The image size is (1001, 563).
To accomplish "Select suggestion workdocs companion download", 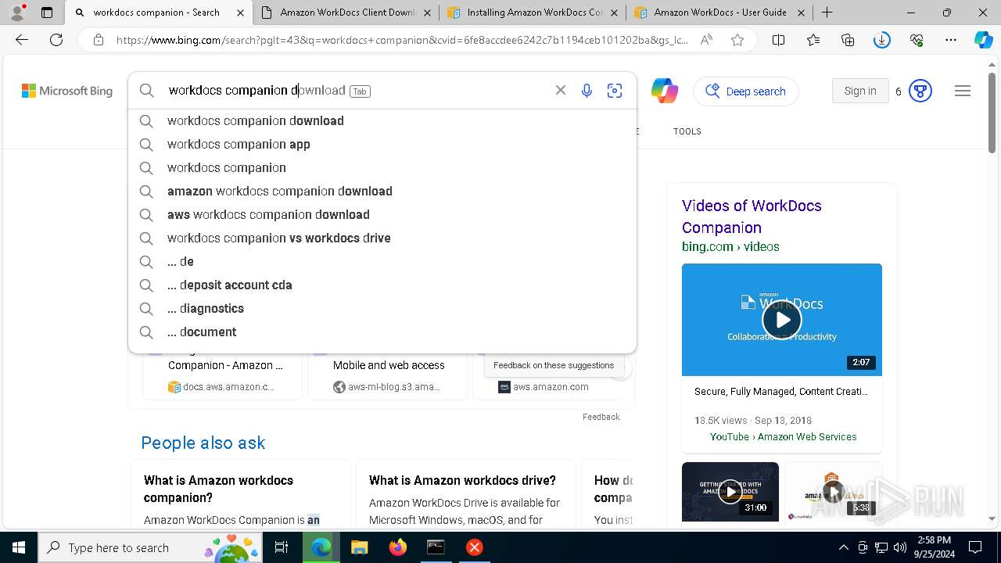I will [x=382, y=120].
